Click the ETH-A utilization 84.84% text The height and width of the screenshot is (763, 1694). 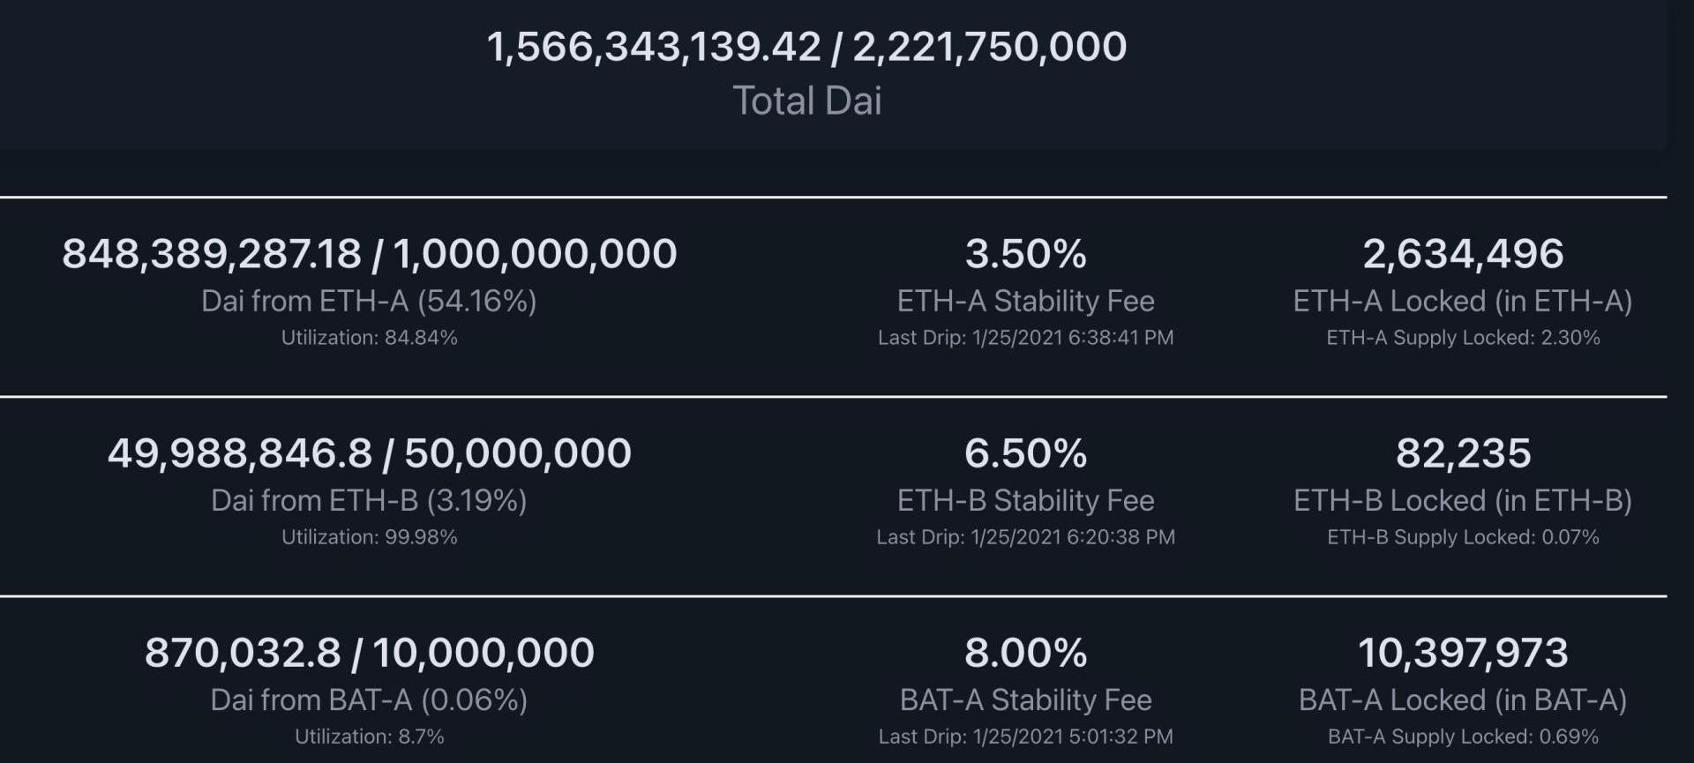369,338
